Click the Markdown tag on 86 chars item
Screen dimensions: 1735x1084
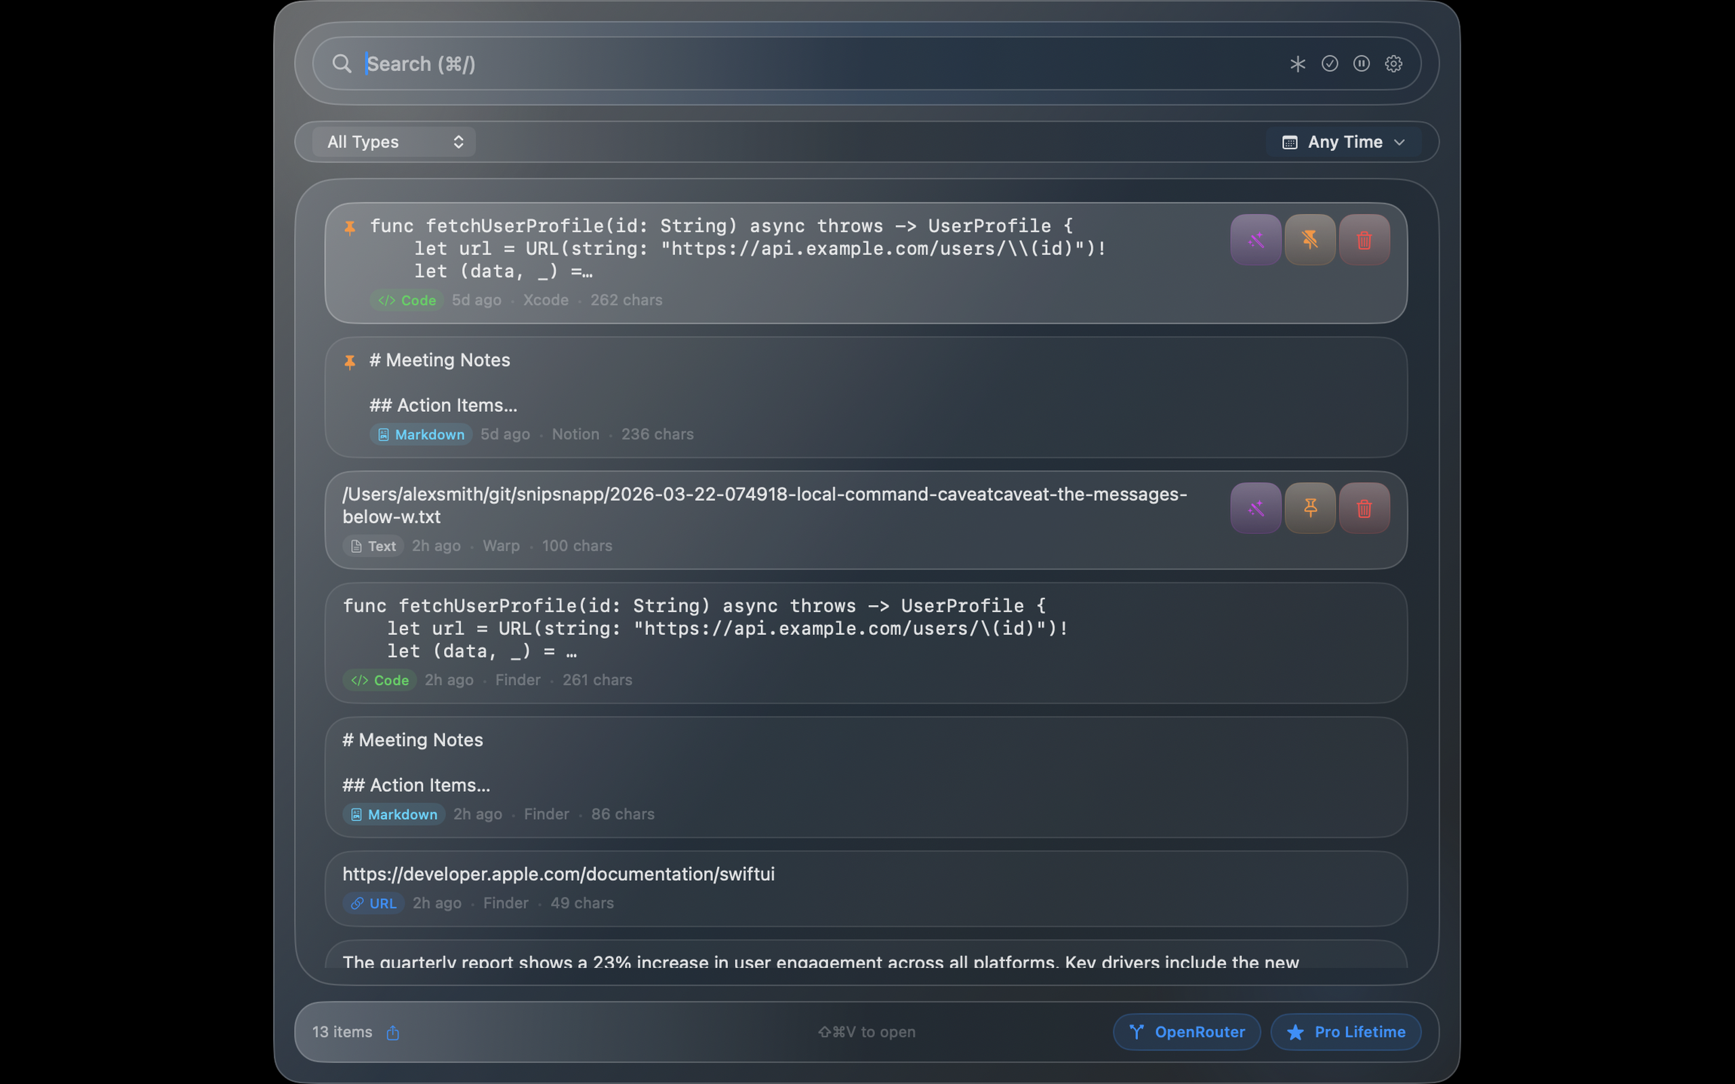tap(394, 814)
